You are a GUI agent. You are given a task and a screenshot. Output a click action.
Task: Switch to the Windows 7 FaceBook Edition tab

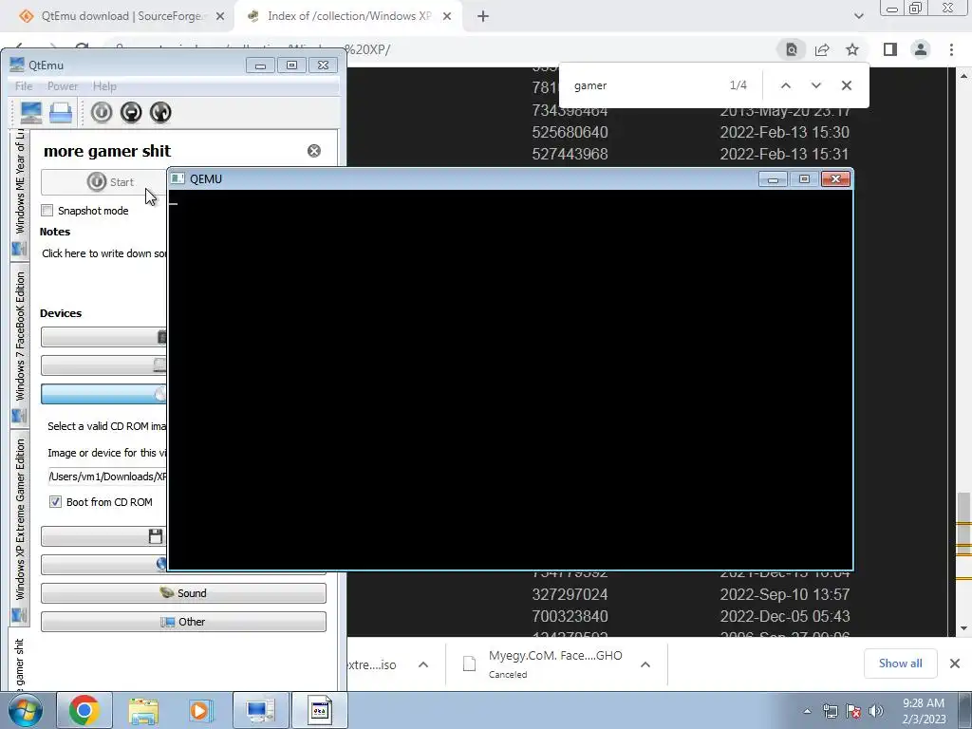tap(19, 346)
